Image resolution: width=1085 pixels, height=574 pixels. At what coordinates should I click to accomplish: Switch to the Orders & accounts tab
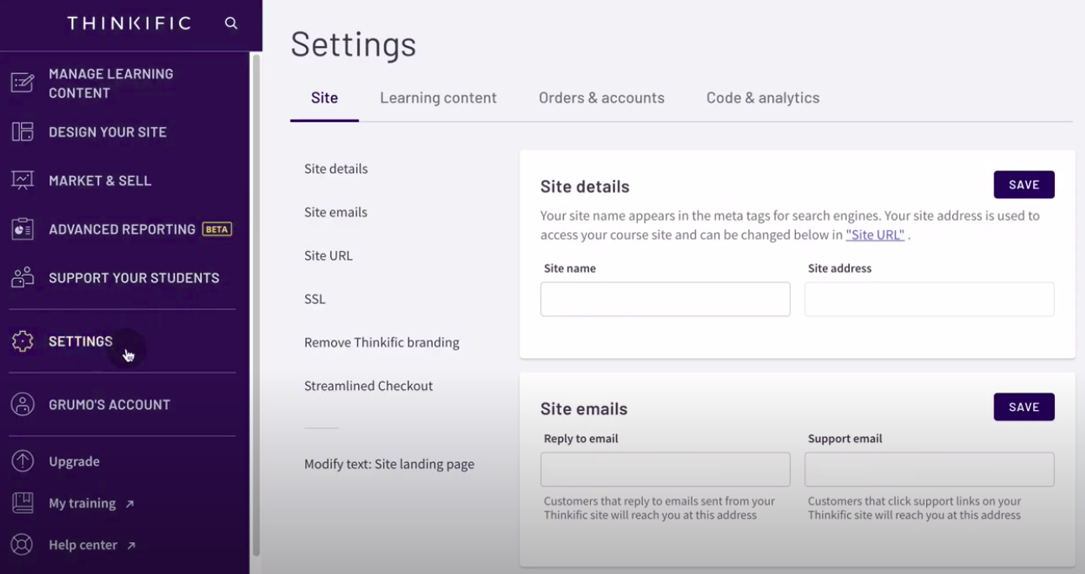pyautogui.click(x=602, y=97)
